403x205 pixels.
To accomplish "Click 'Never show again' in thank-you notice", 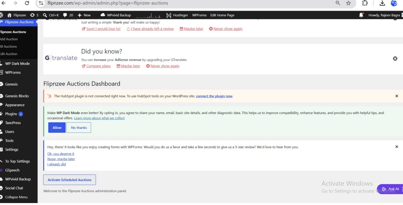I will pyautogui.click(x=228, y=29).
